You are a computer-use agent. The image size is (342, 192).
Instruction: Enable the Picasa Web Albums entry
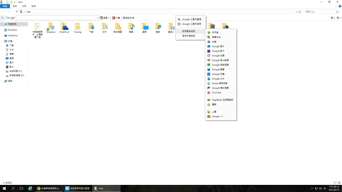(x=221, y=83)
